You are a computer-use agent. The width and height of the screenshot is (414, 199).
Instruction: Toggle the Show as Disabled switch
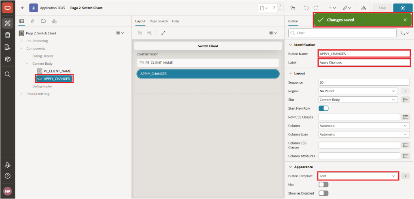click(x=323, y=193)
